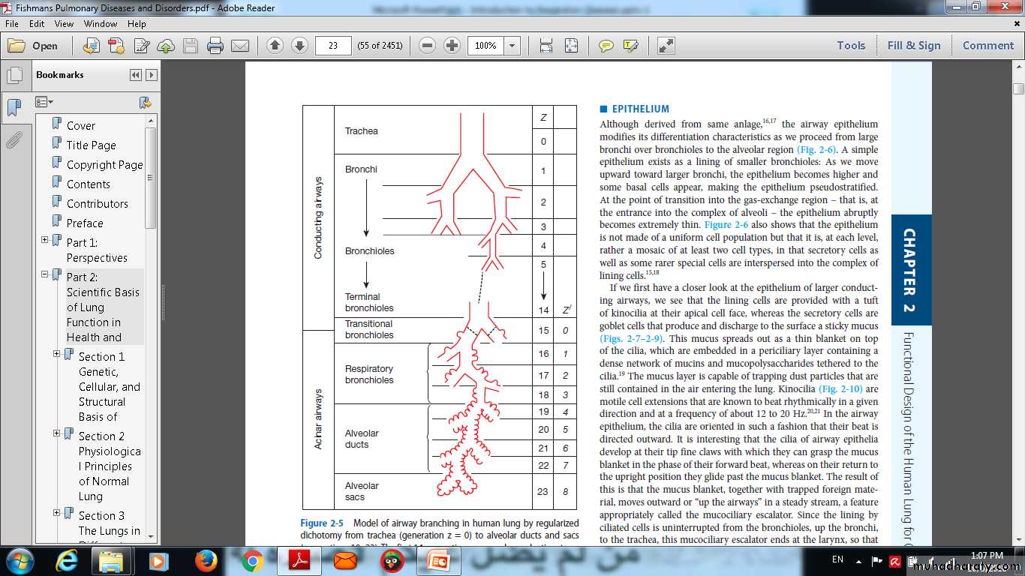
Task: Expand the Part 1: Perspectives bookmark
Action: click(x=45, y=240)
